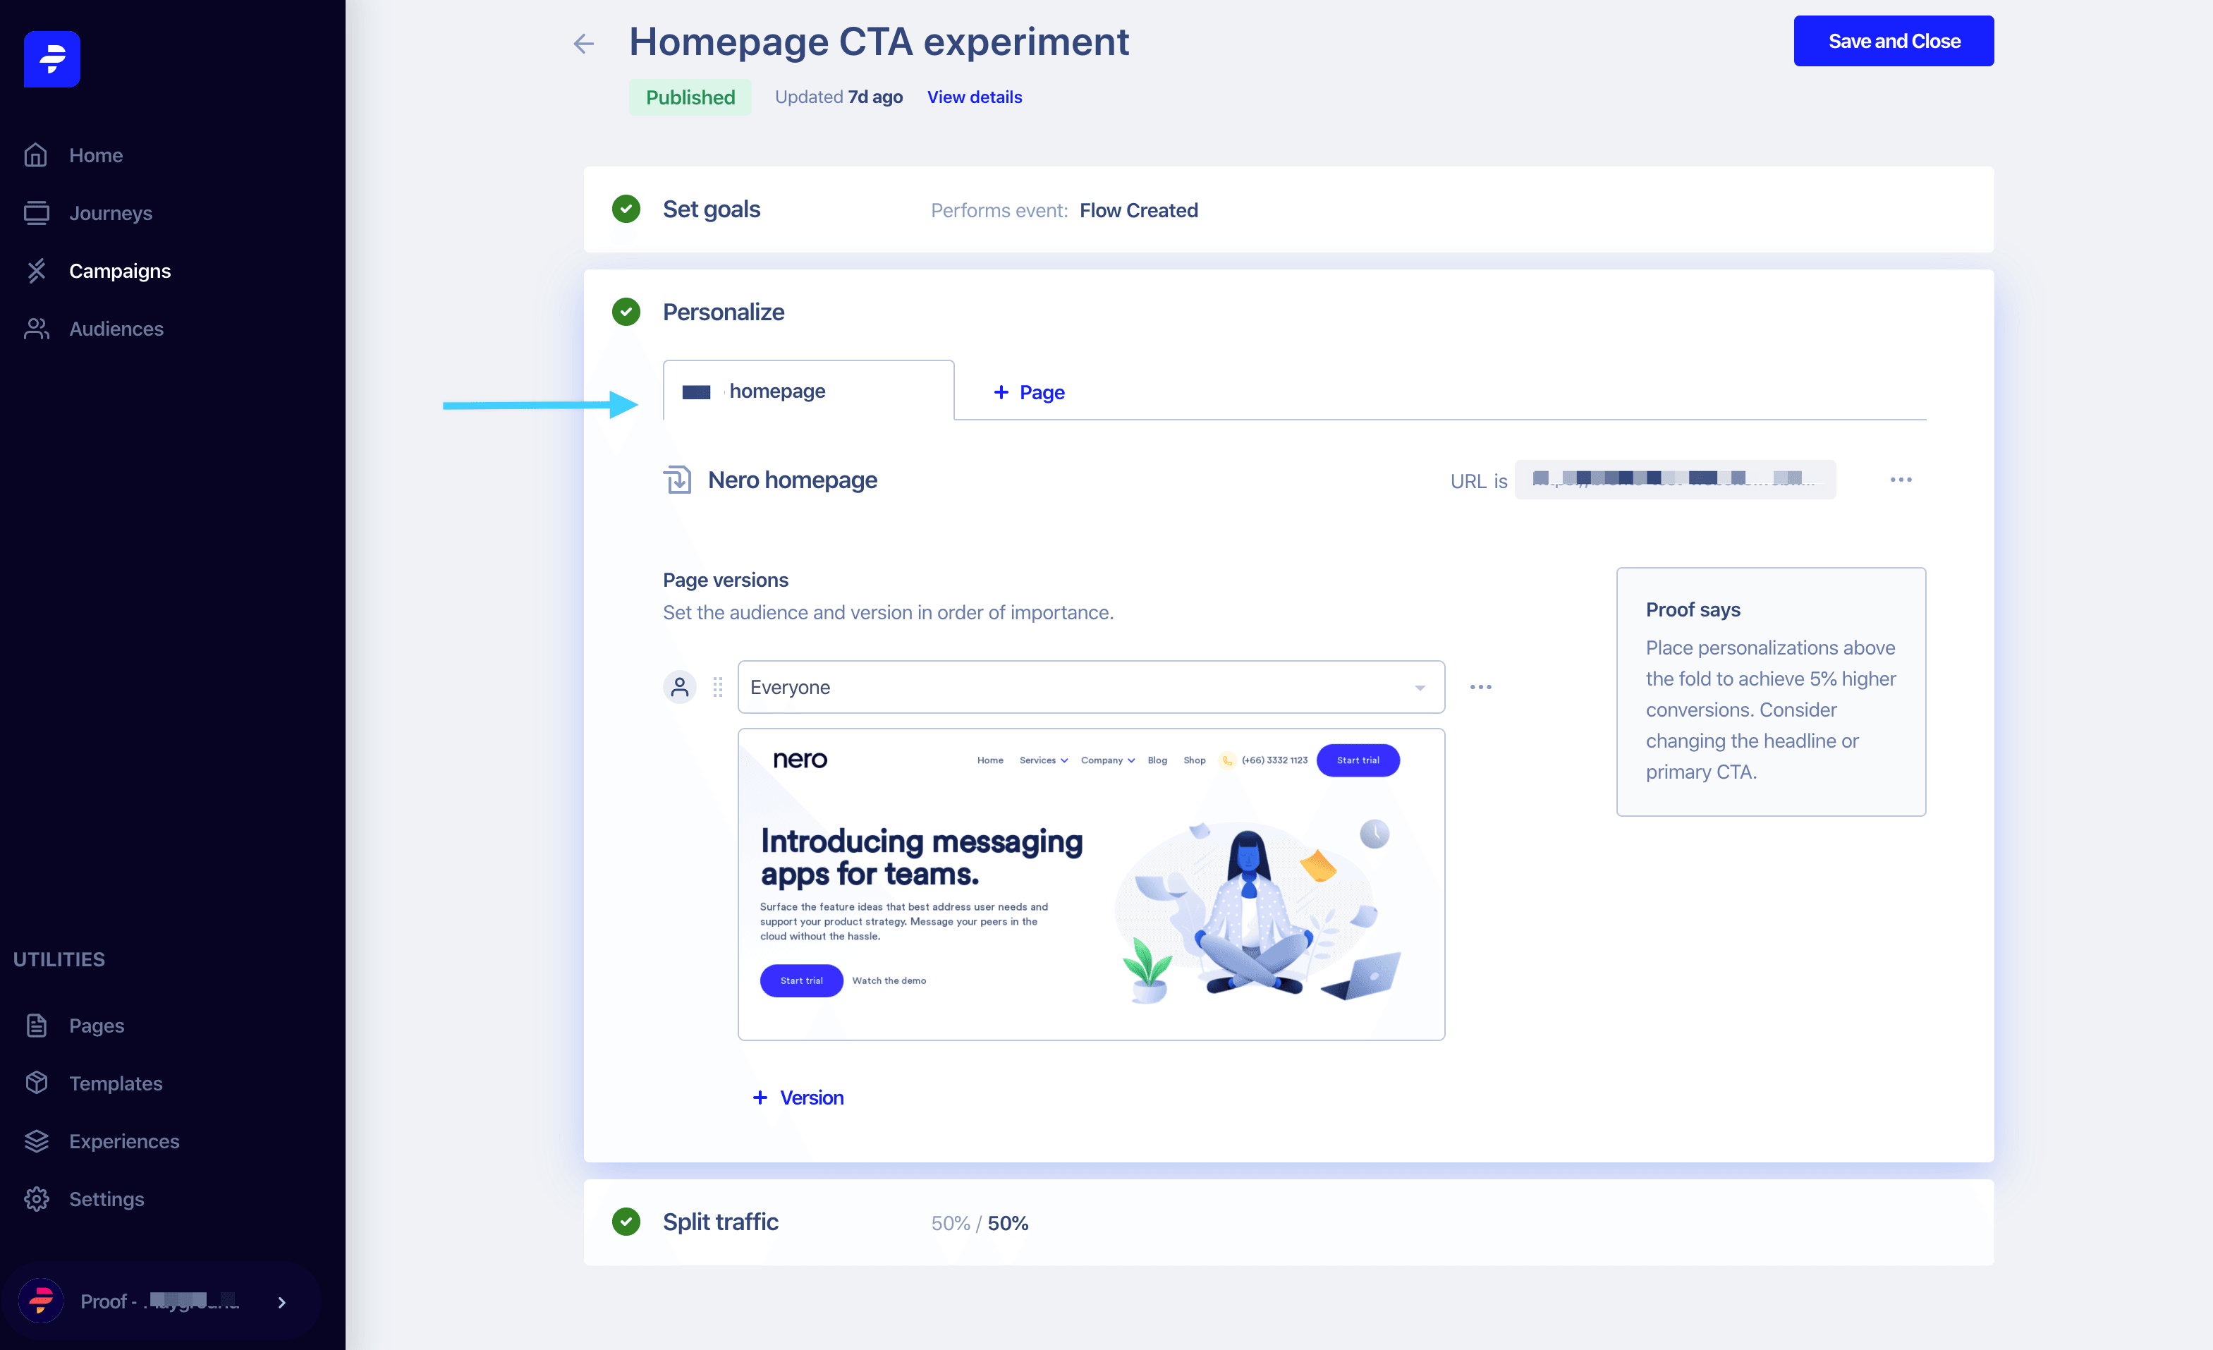Open the URL row three-dots menu
The width and height of the screenshot is (2213, 1350).
click(x=1901, y=480)
